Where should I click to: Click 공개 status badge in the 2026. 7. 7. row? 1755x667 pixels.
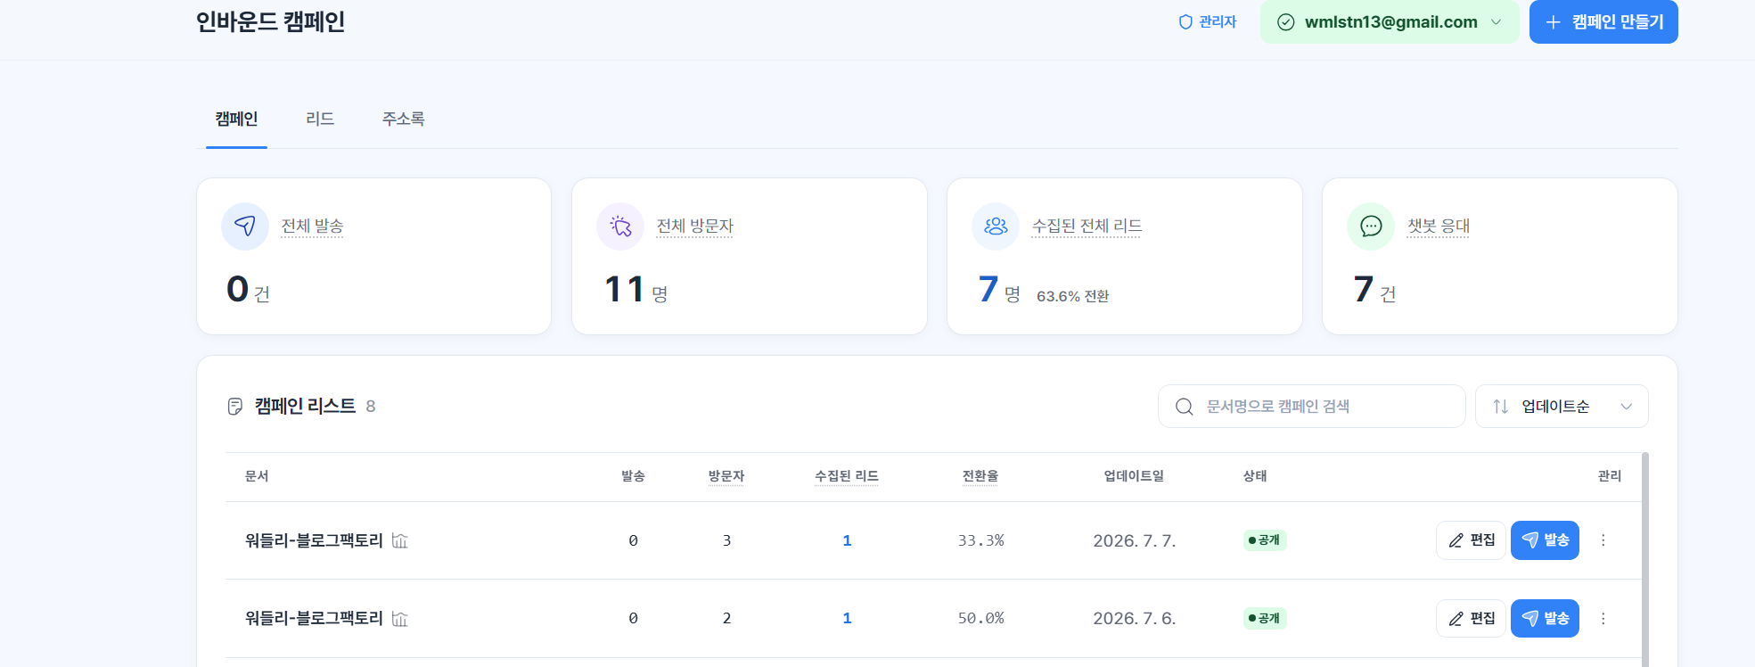pos(1265,540)
